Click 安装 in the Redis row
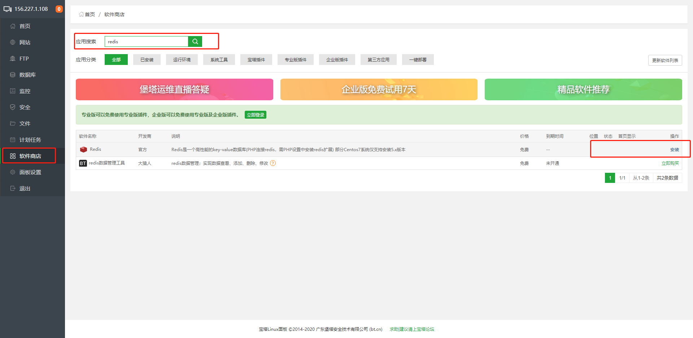The image size is (693, 338). (x=675, y=150)
